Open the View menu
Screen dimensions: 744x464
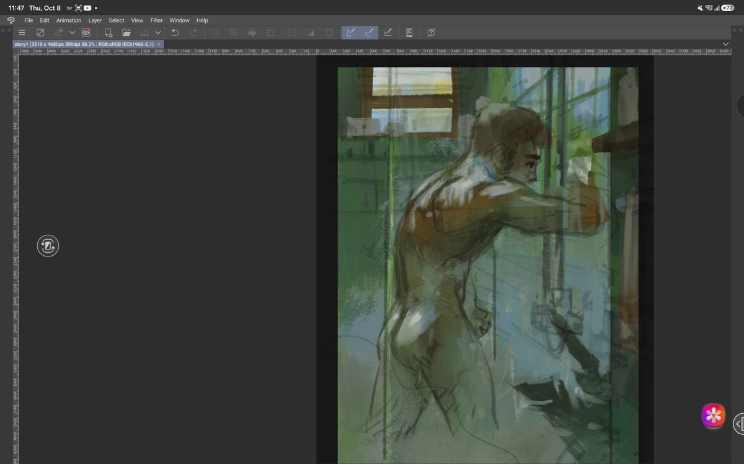pos(137,20)
